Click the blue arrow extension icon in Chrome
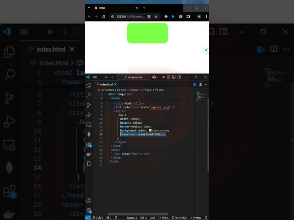The width and height of the screenshot is (294, 220). pos(173,16)
